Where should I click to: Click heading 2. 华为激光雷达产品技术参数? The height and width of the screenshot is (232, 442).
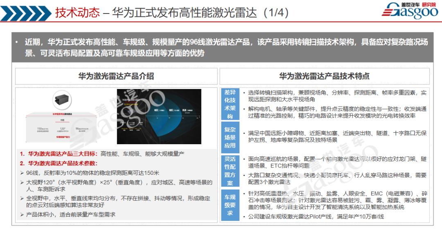point(59,163)
